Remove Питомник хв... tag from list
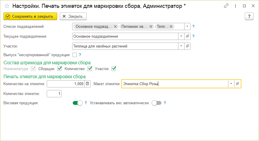 pos(151,27)
